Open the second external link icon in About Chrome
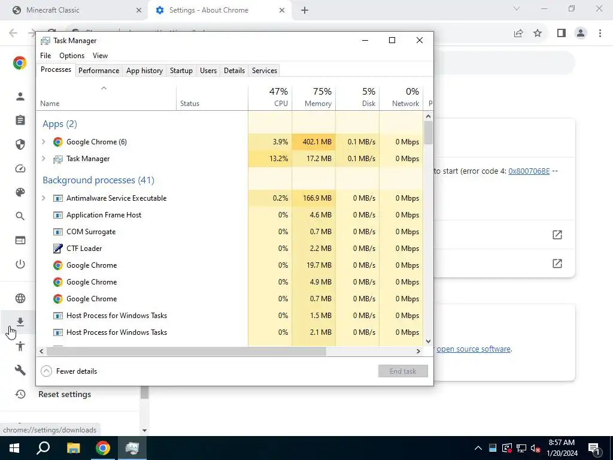The image size is (613, 460). 557,264
